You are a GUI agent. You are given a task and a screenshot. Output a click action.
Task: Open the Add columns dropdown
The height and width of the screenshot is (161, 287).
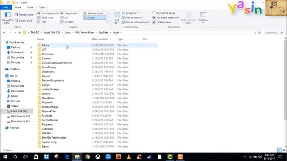(x=132, y=17)
